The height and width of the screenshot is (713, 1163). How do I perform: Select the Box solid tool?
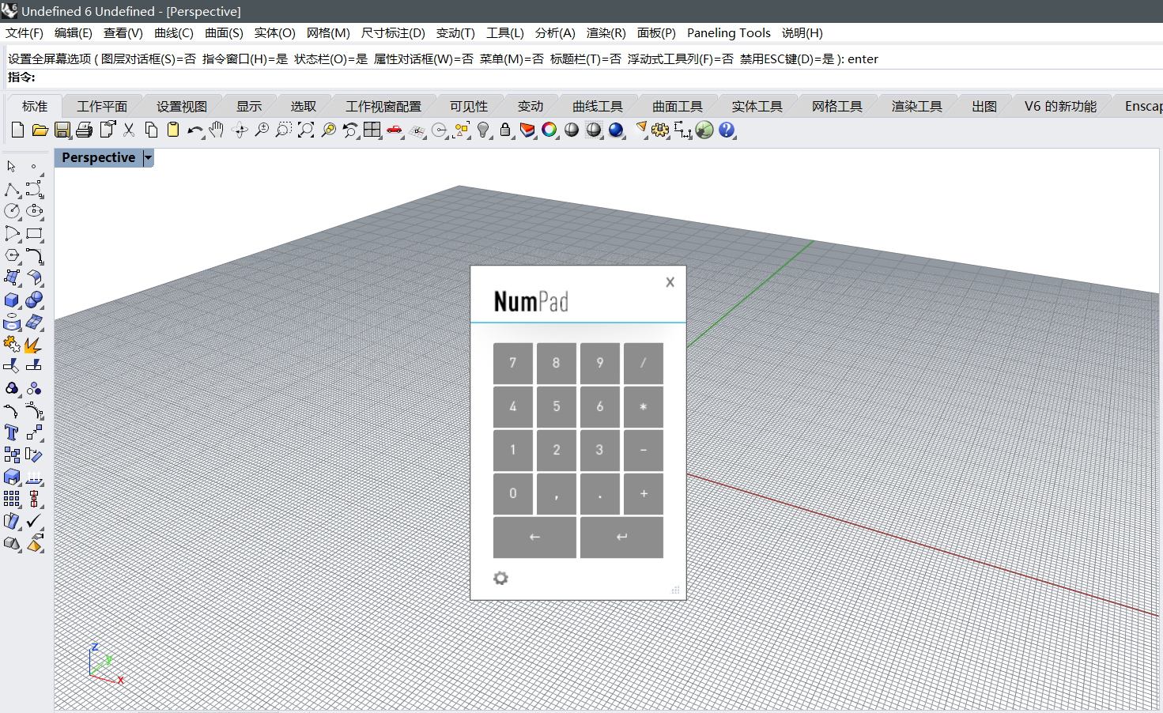tap(12, 300)
